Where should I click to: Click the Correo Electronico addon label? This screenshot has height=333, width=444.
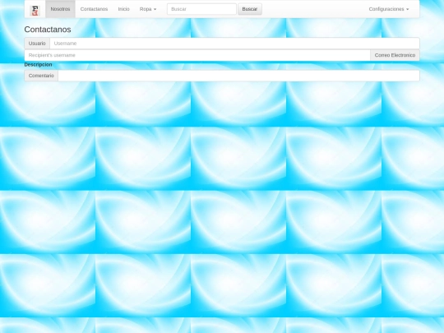click(395, 55)
